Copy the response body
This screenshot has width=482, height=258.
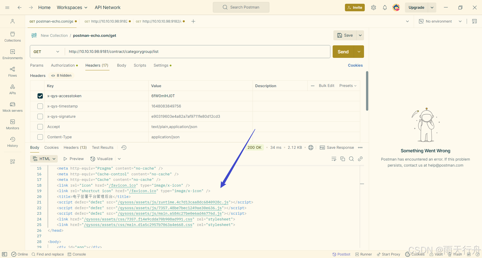coord(343,159)
